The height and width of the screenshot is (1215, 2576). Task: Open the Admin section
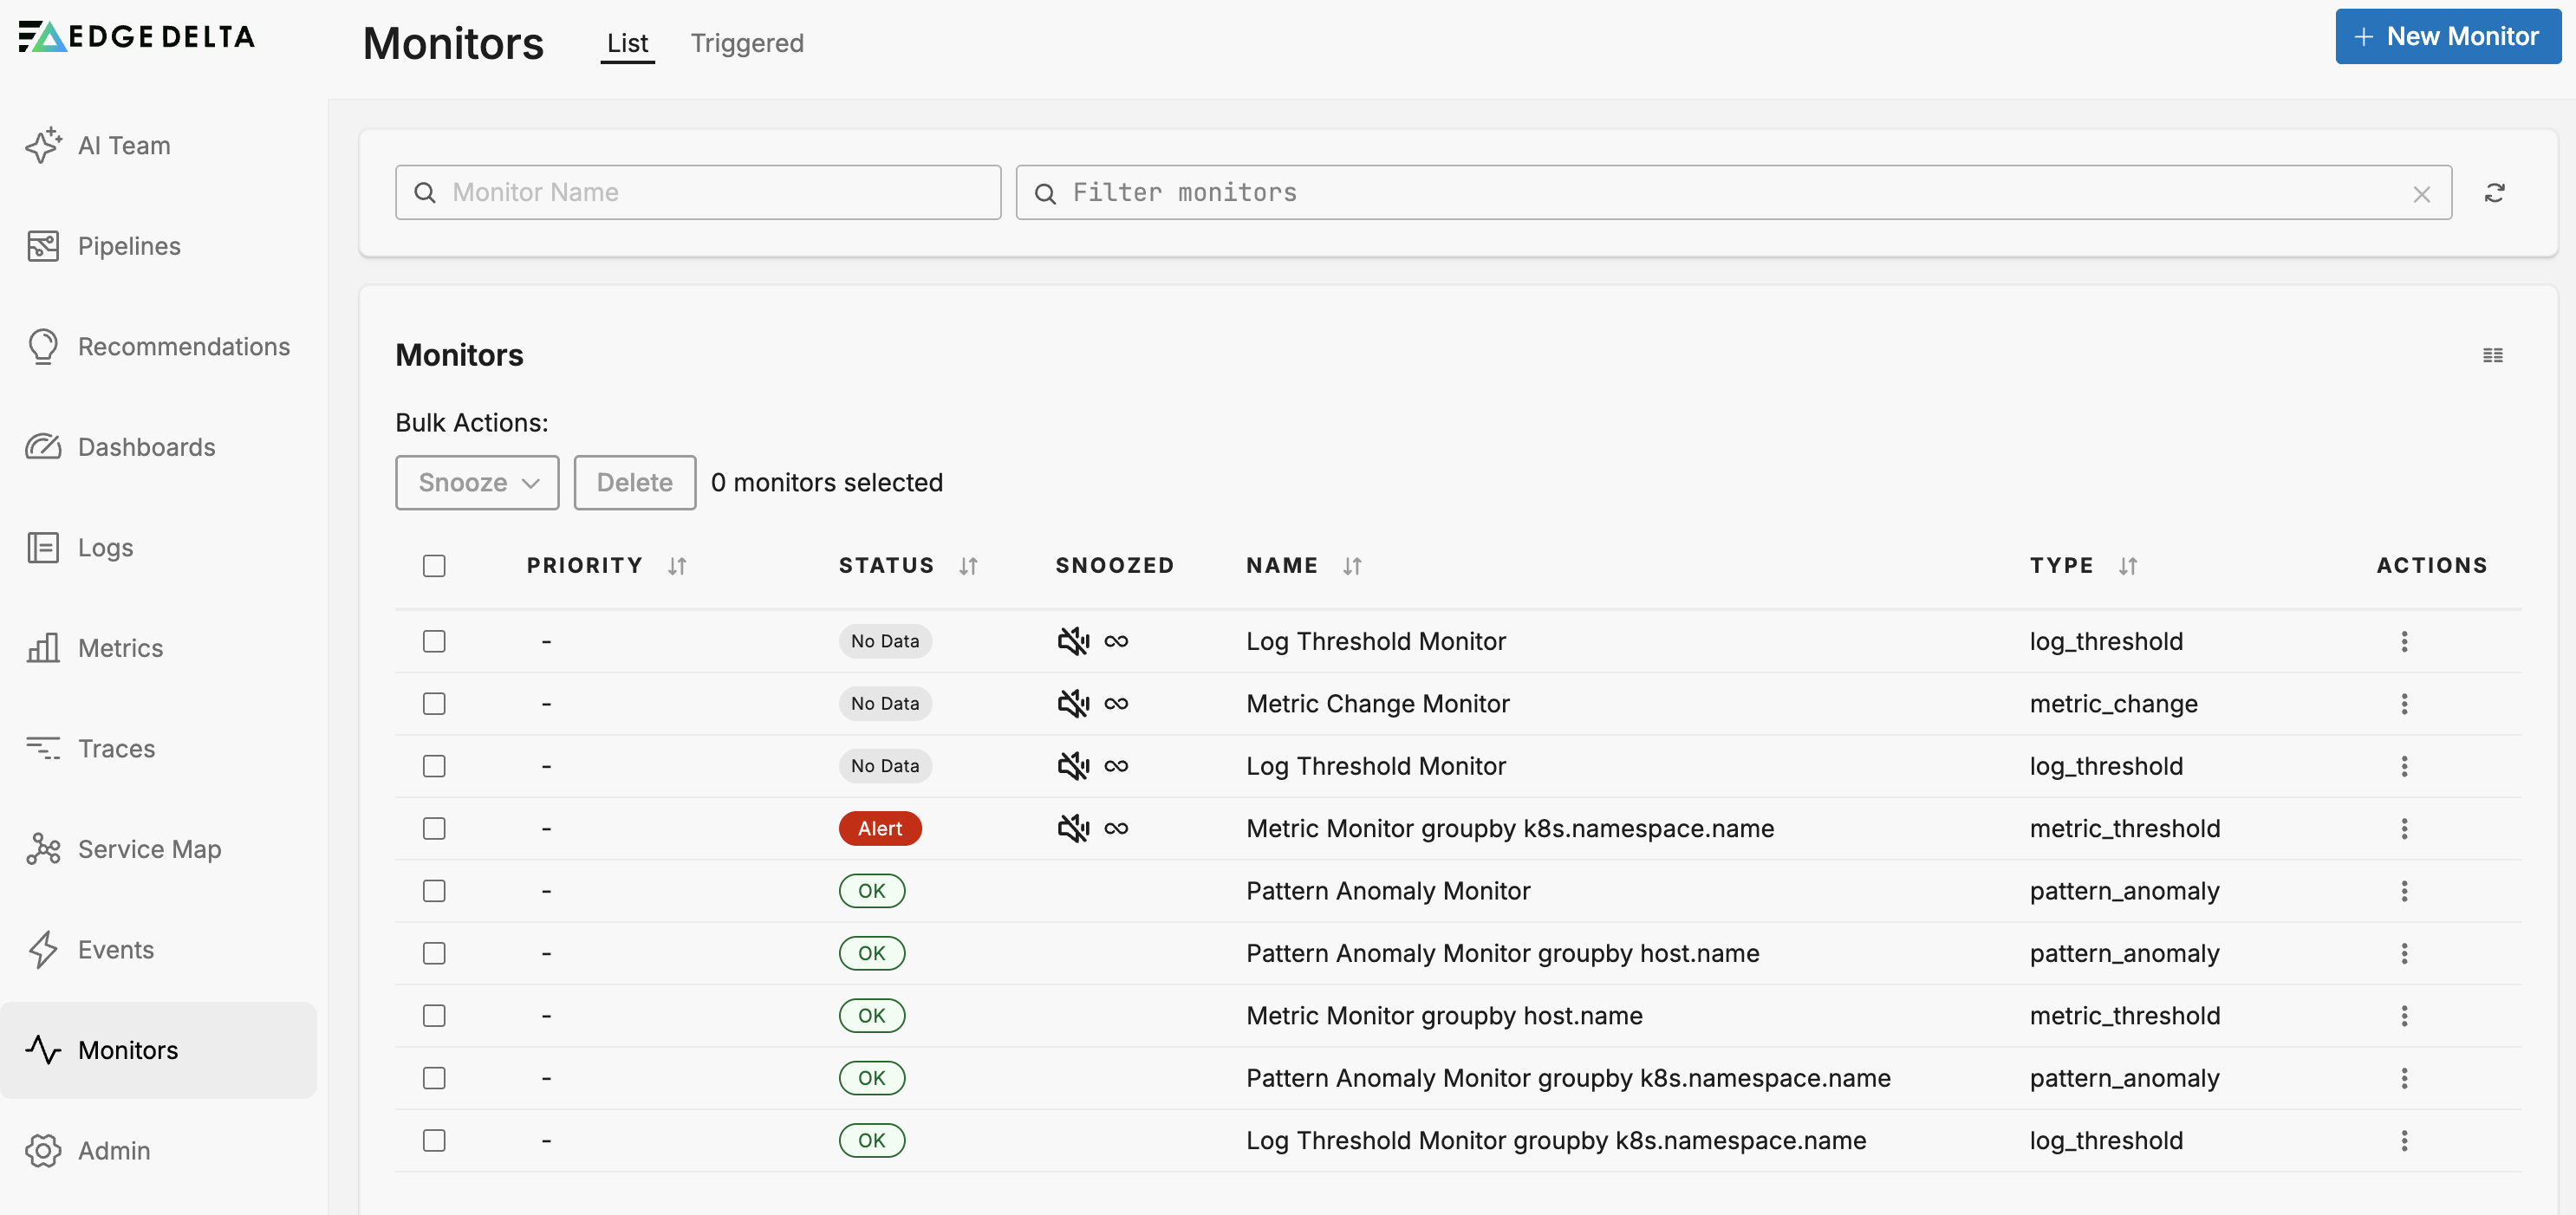pos(114,1150)
